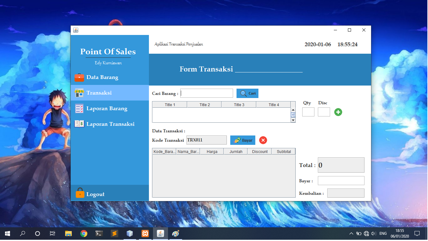Viewport: 428px width, 241px height.
Task: Open Sublime Text from the taskbar
Action: click(x=115, y=233)
